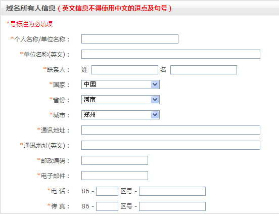Click the 电话 area code box
The image size is (279, 214).
(107, 191)
